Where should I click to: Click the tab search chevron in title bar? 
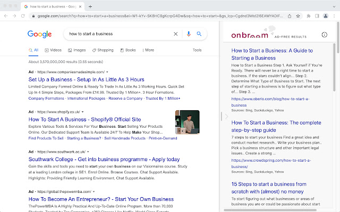pos(334,6)
